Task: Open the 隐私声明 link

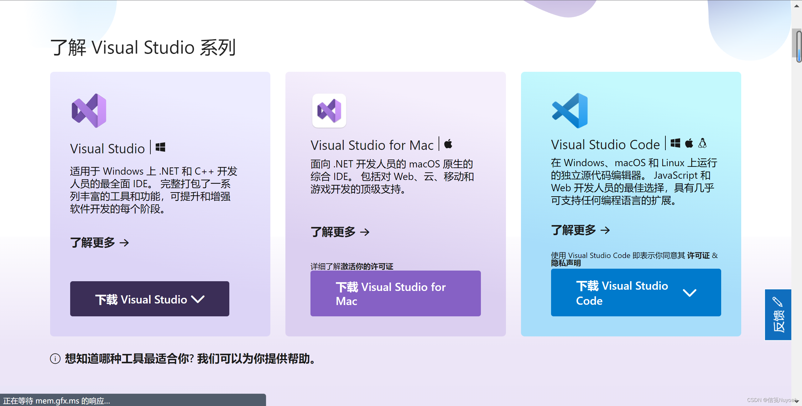Action: [566, 263]
